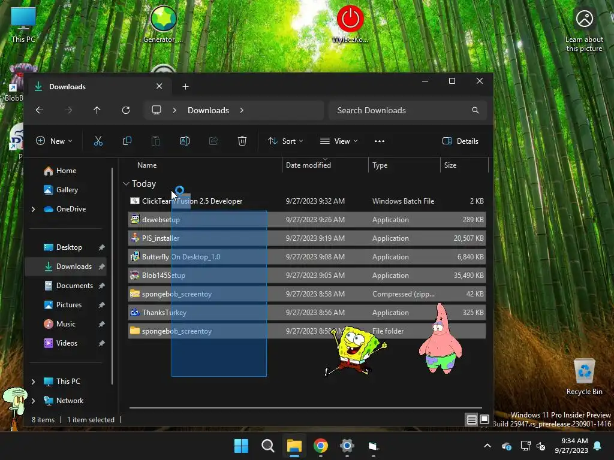The image size is (614, 460).
Task: Show hidden tray icons chevron
Action: (x=487, y=446)
